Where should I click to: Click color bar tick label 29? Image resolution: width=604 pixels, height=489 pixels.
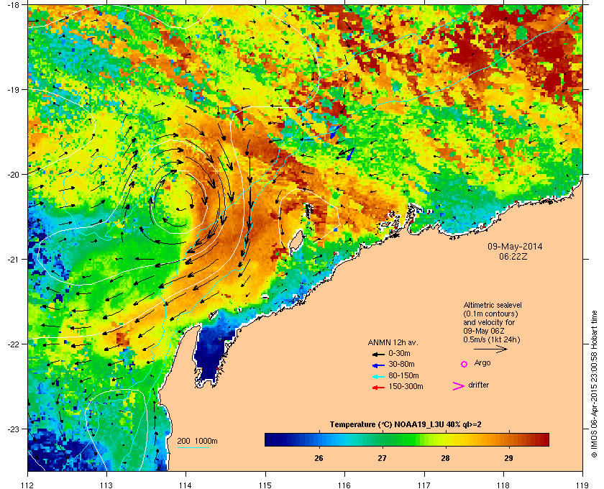point(508,458)
